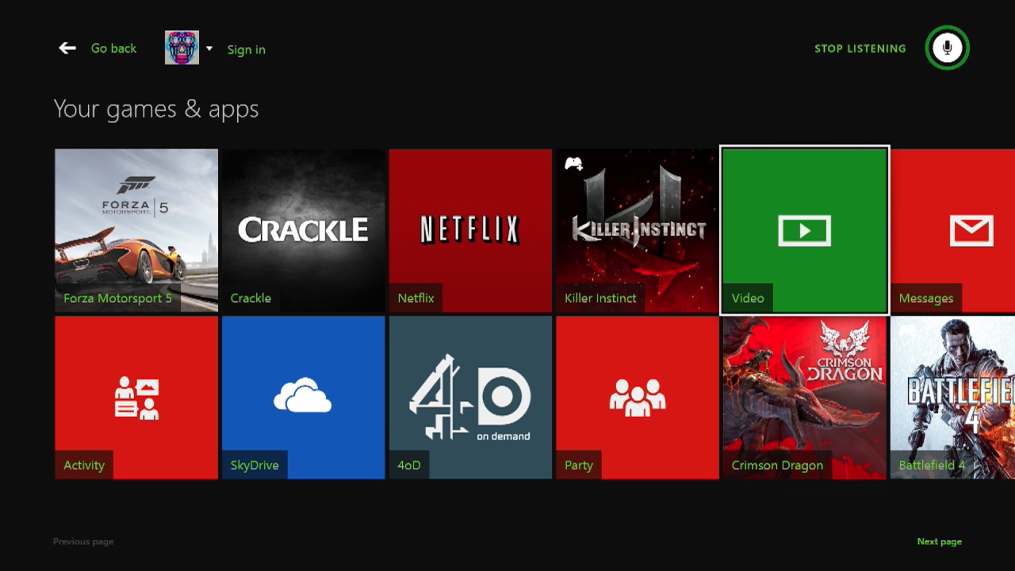The image size is (1015, 571).
Task: Click the Your games & apps heading
Action: (x=156, y=110)
